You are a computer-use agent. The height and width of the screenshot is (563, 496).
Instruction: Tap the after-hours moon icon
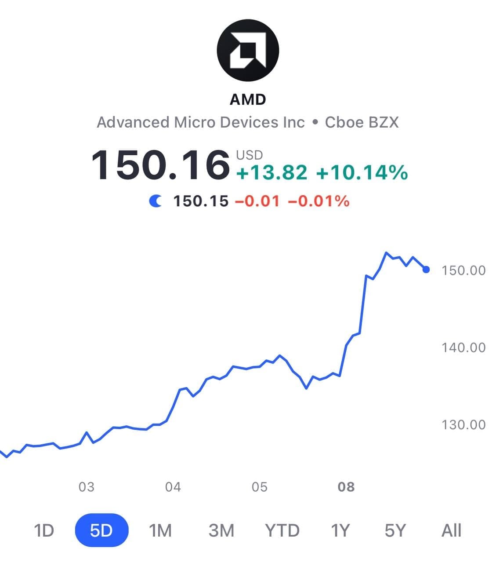point(155,201)
